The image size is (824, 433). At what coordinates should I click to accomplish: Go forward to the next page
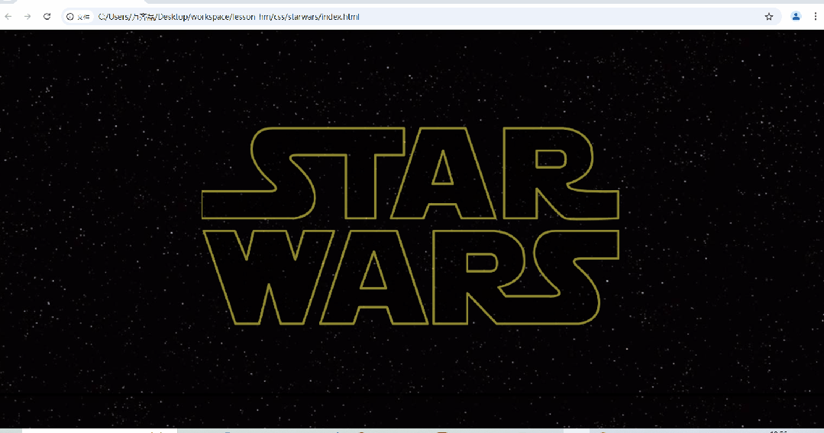[x=27, y=17]
